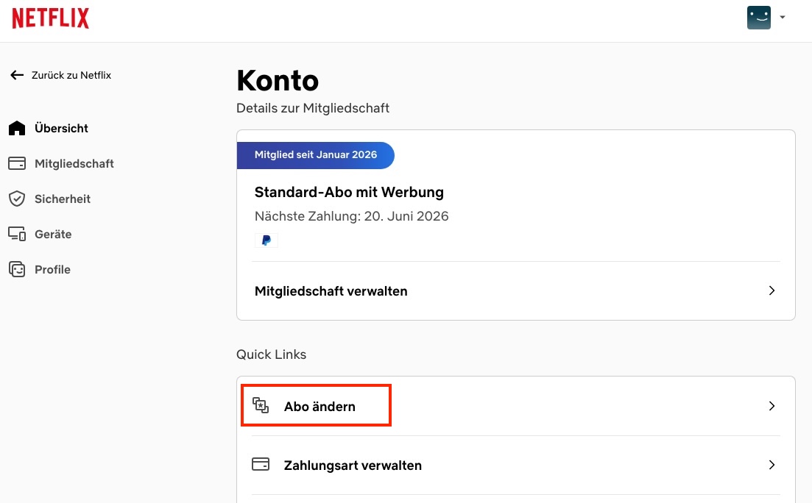Open Abo ändern quick link
The height and width of the screenshot is (503, 812).
(516, 406)
